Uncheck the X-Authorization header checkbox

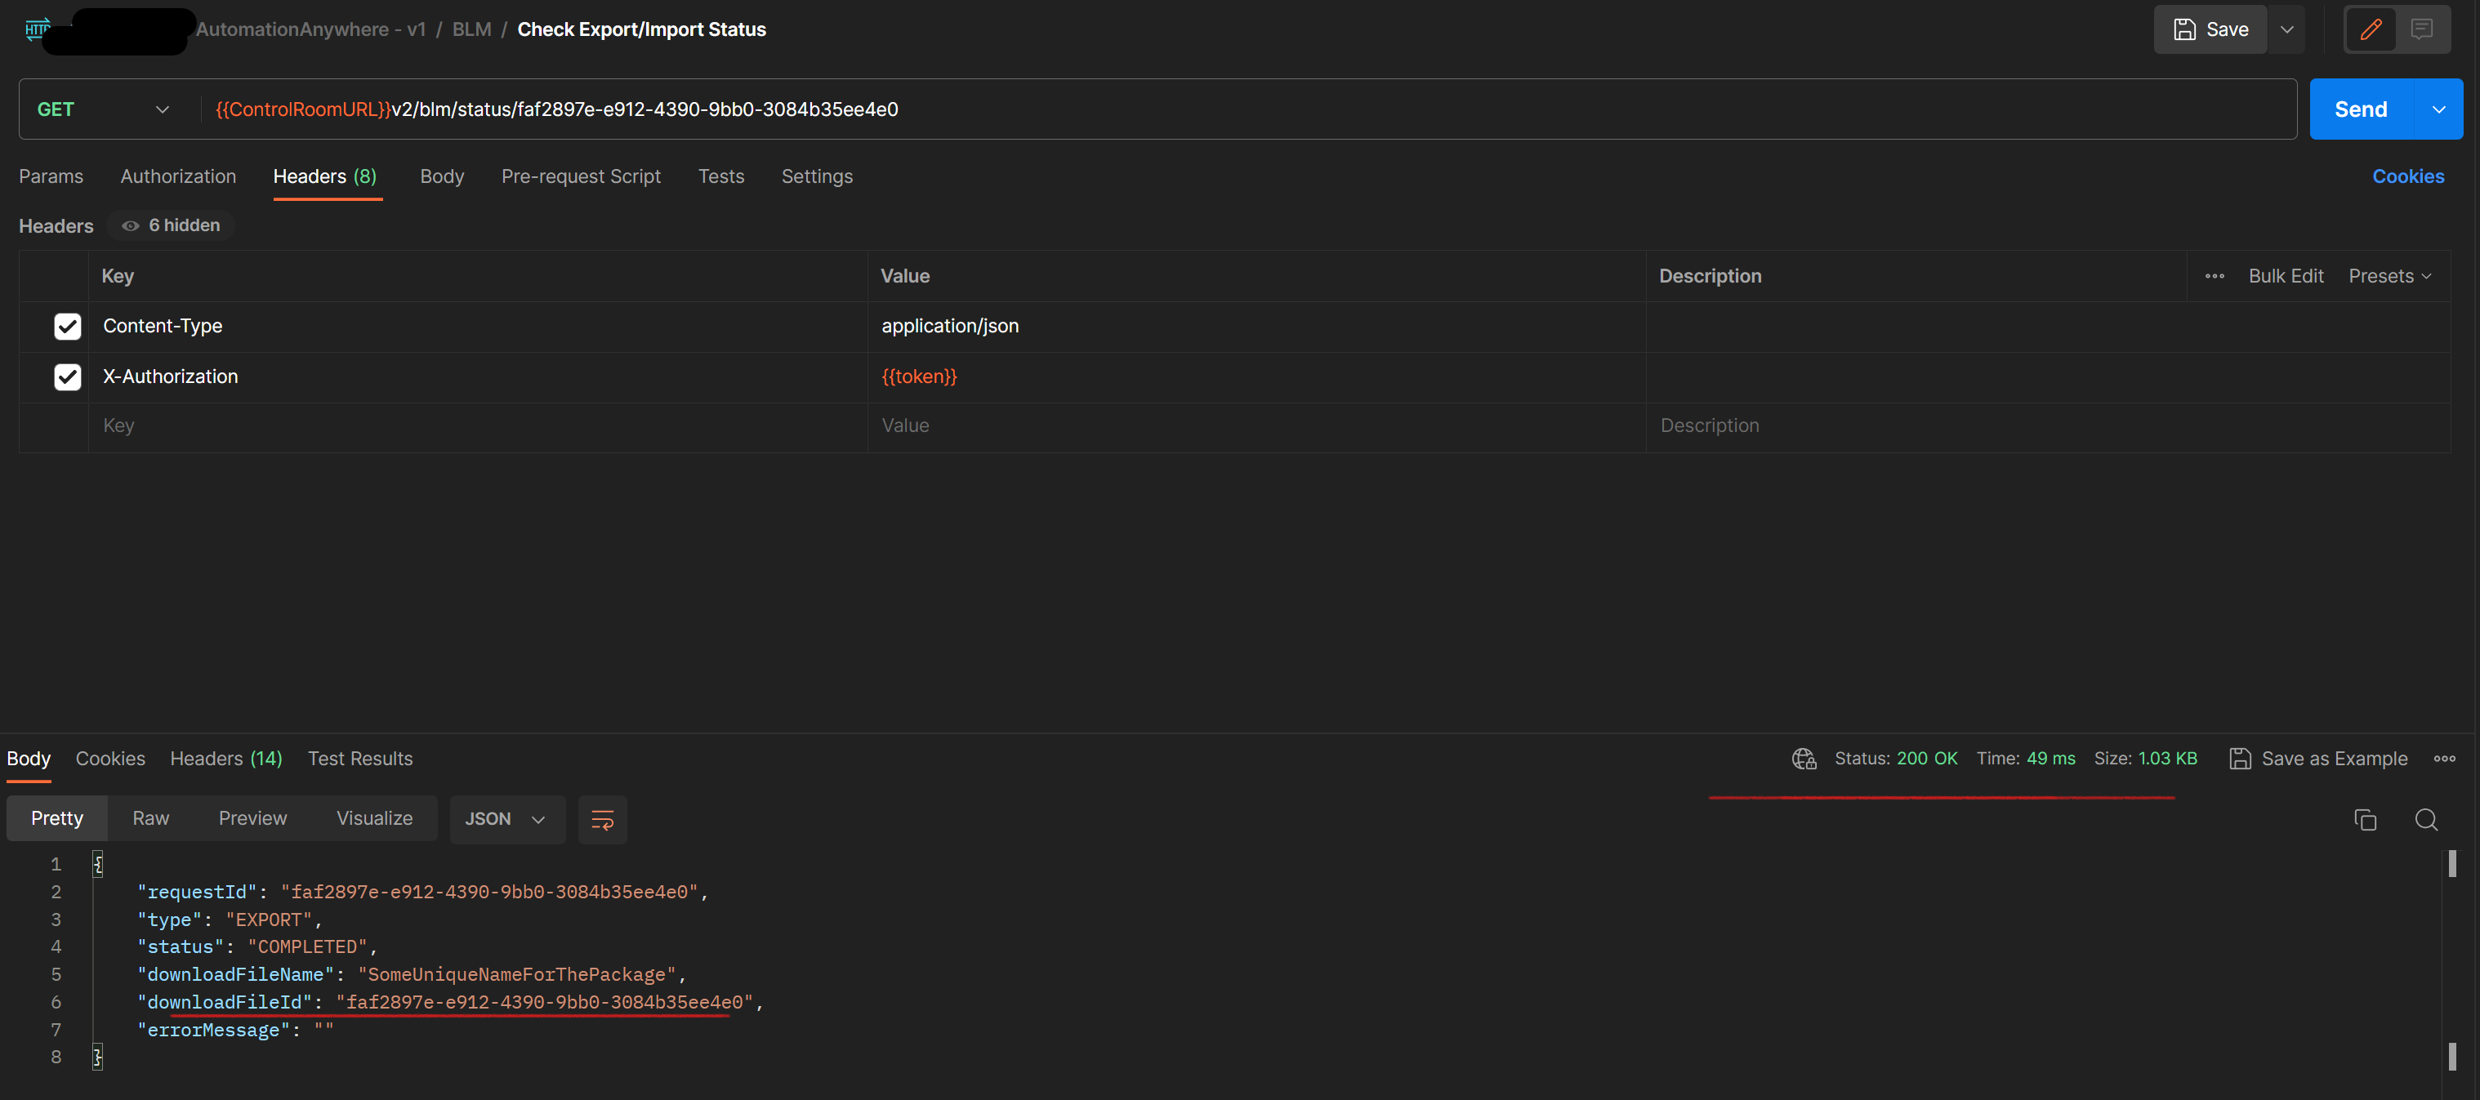(67, 376)
